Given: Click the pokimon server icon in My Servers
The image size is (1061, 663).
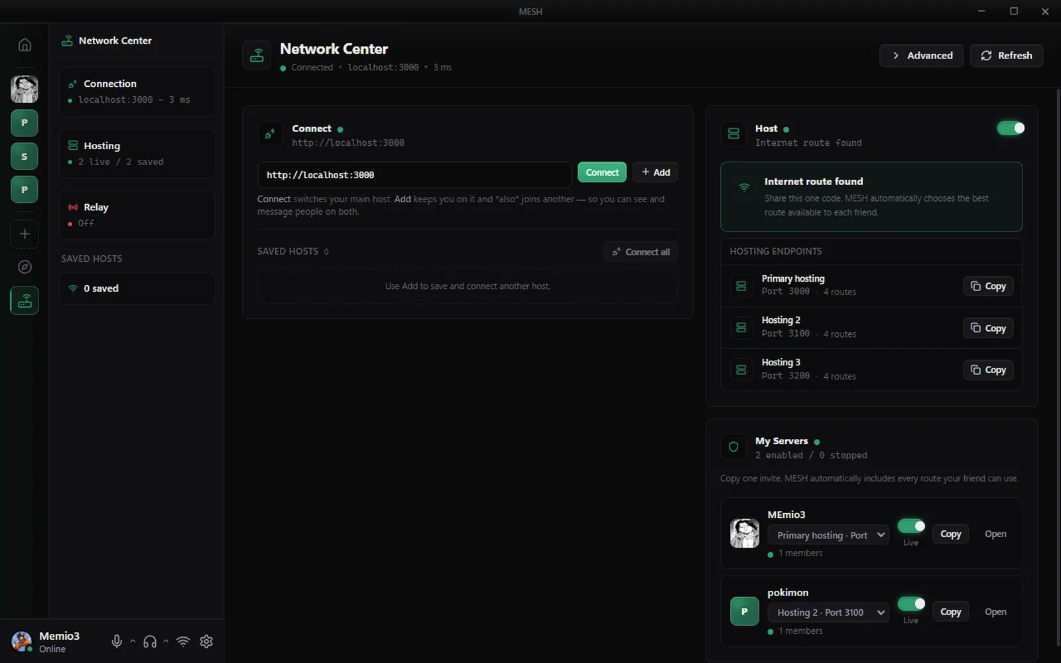Looking at the screenshot, I should pyautogui.click(x=745, y=611).
